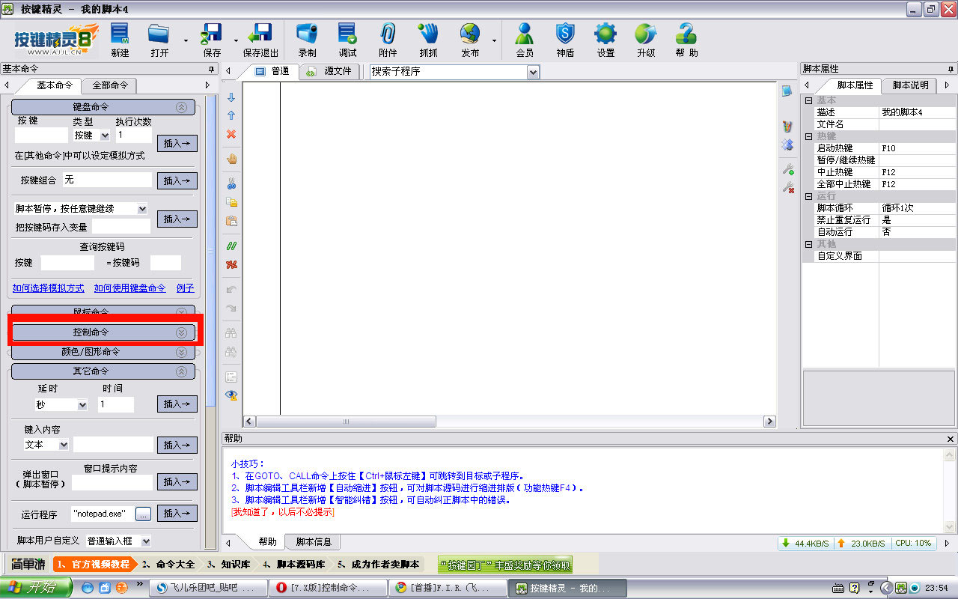Click the blue move-up arrow icon

click(x=231, y=115)
